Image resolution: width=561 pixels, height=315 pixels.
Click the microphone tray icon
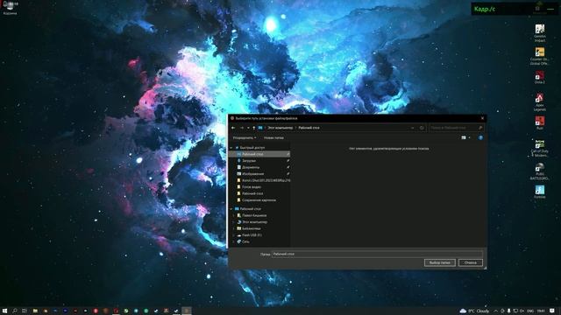pyautogui.click(x=508, y=311)
